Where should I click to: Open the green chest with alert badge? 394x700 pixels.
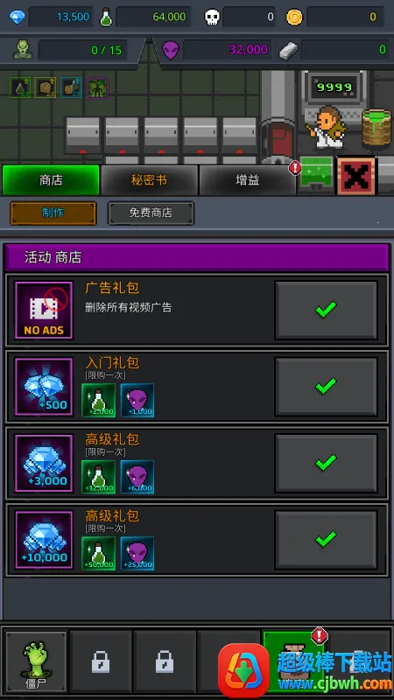[x=316, y=176]
